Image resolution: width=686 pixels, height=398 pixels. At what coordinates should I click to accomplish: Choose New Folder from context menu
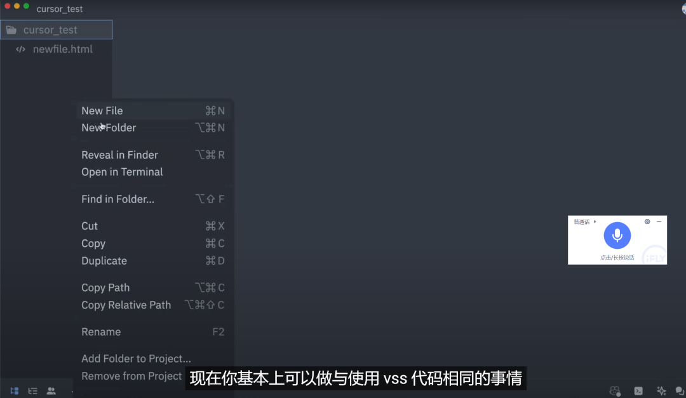[153, 128]
